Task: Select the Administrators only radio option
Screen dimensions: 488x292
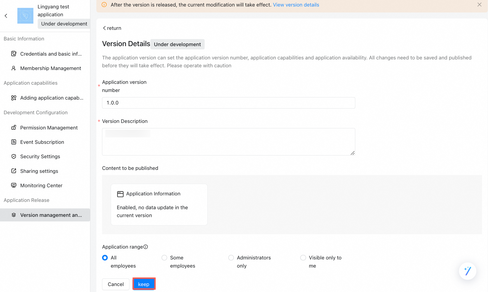Action: click(x=231, y=258)
